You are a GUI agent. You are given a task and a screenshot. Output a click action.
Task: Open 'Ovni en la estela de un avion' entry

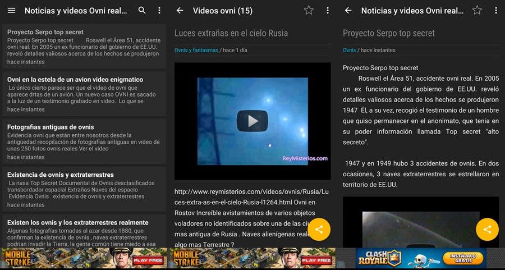click(x=84, y=94)
